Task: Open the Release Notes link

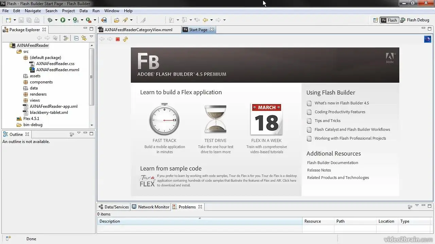Action: coord(319,170)
